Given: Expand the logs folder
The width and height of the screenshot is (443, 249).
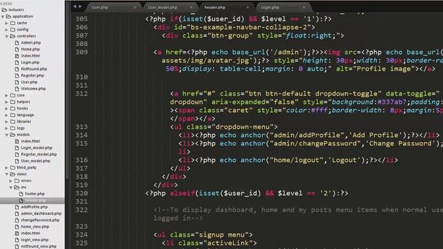Looking at the screenshot, I should [6, 128].
